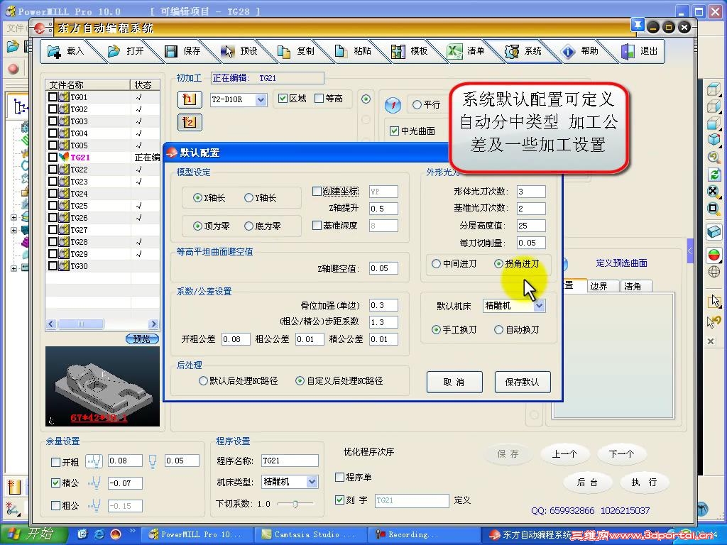Image resolution: width=727 pixels, height=545 pixels.
Task: Click the 复制 (Copy) toolbar item
Action: click(x=296, y=51)
